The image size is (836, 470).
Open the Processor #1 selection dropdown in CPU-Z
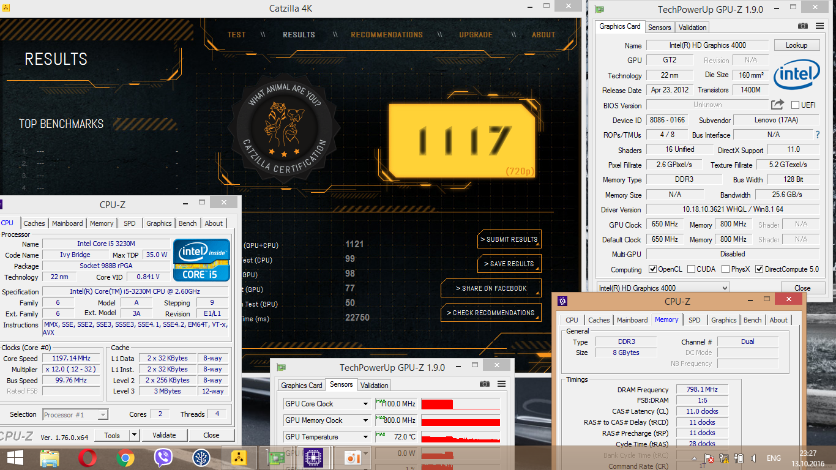[x=75, y=415]
